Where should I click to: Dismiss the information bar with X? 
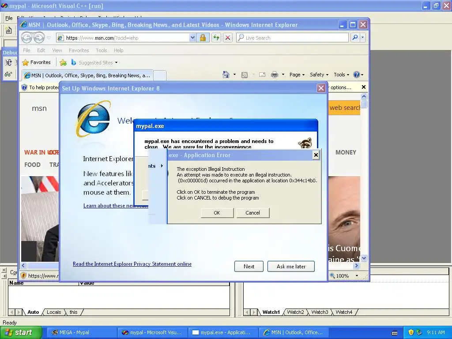pyautogui.click(x=364, y=87)
